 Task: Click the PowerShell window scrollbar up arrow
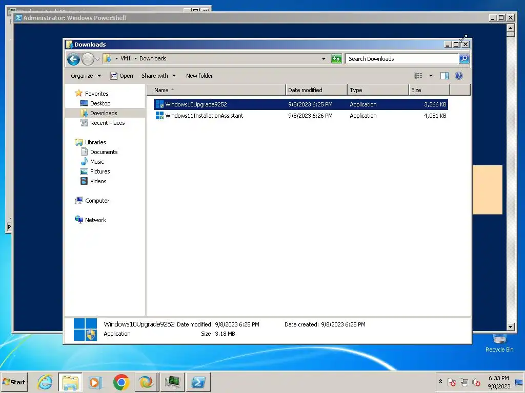(510, 28)
